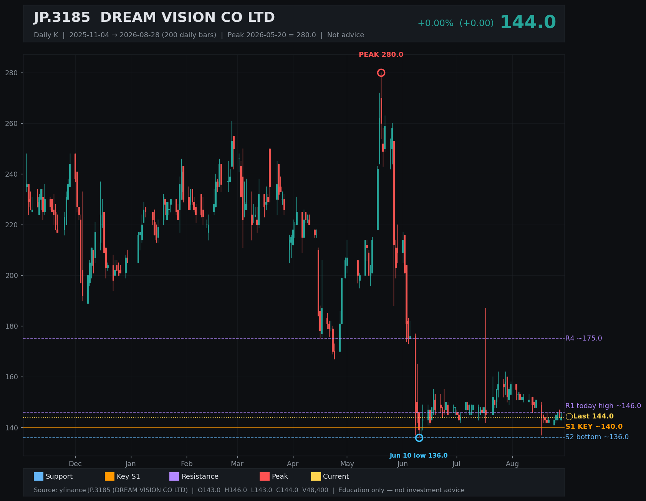Click 'Peak 2026-05-20 = 280.0' in the subtitle
Image resolution: width=646 pixels, height=501 pixels.
pos(272,35)
